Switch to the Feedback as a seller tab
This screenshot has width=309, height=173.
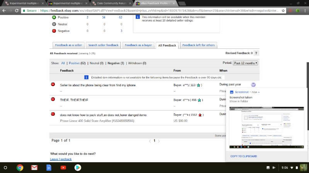click(x=68, y=45)
